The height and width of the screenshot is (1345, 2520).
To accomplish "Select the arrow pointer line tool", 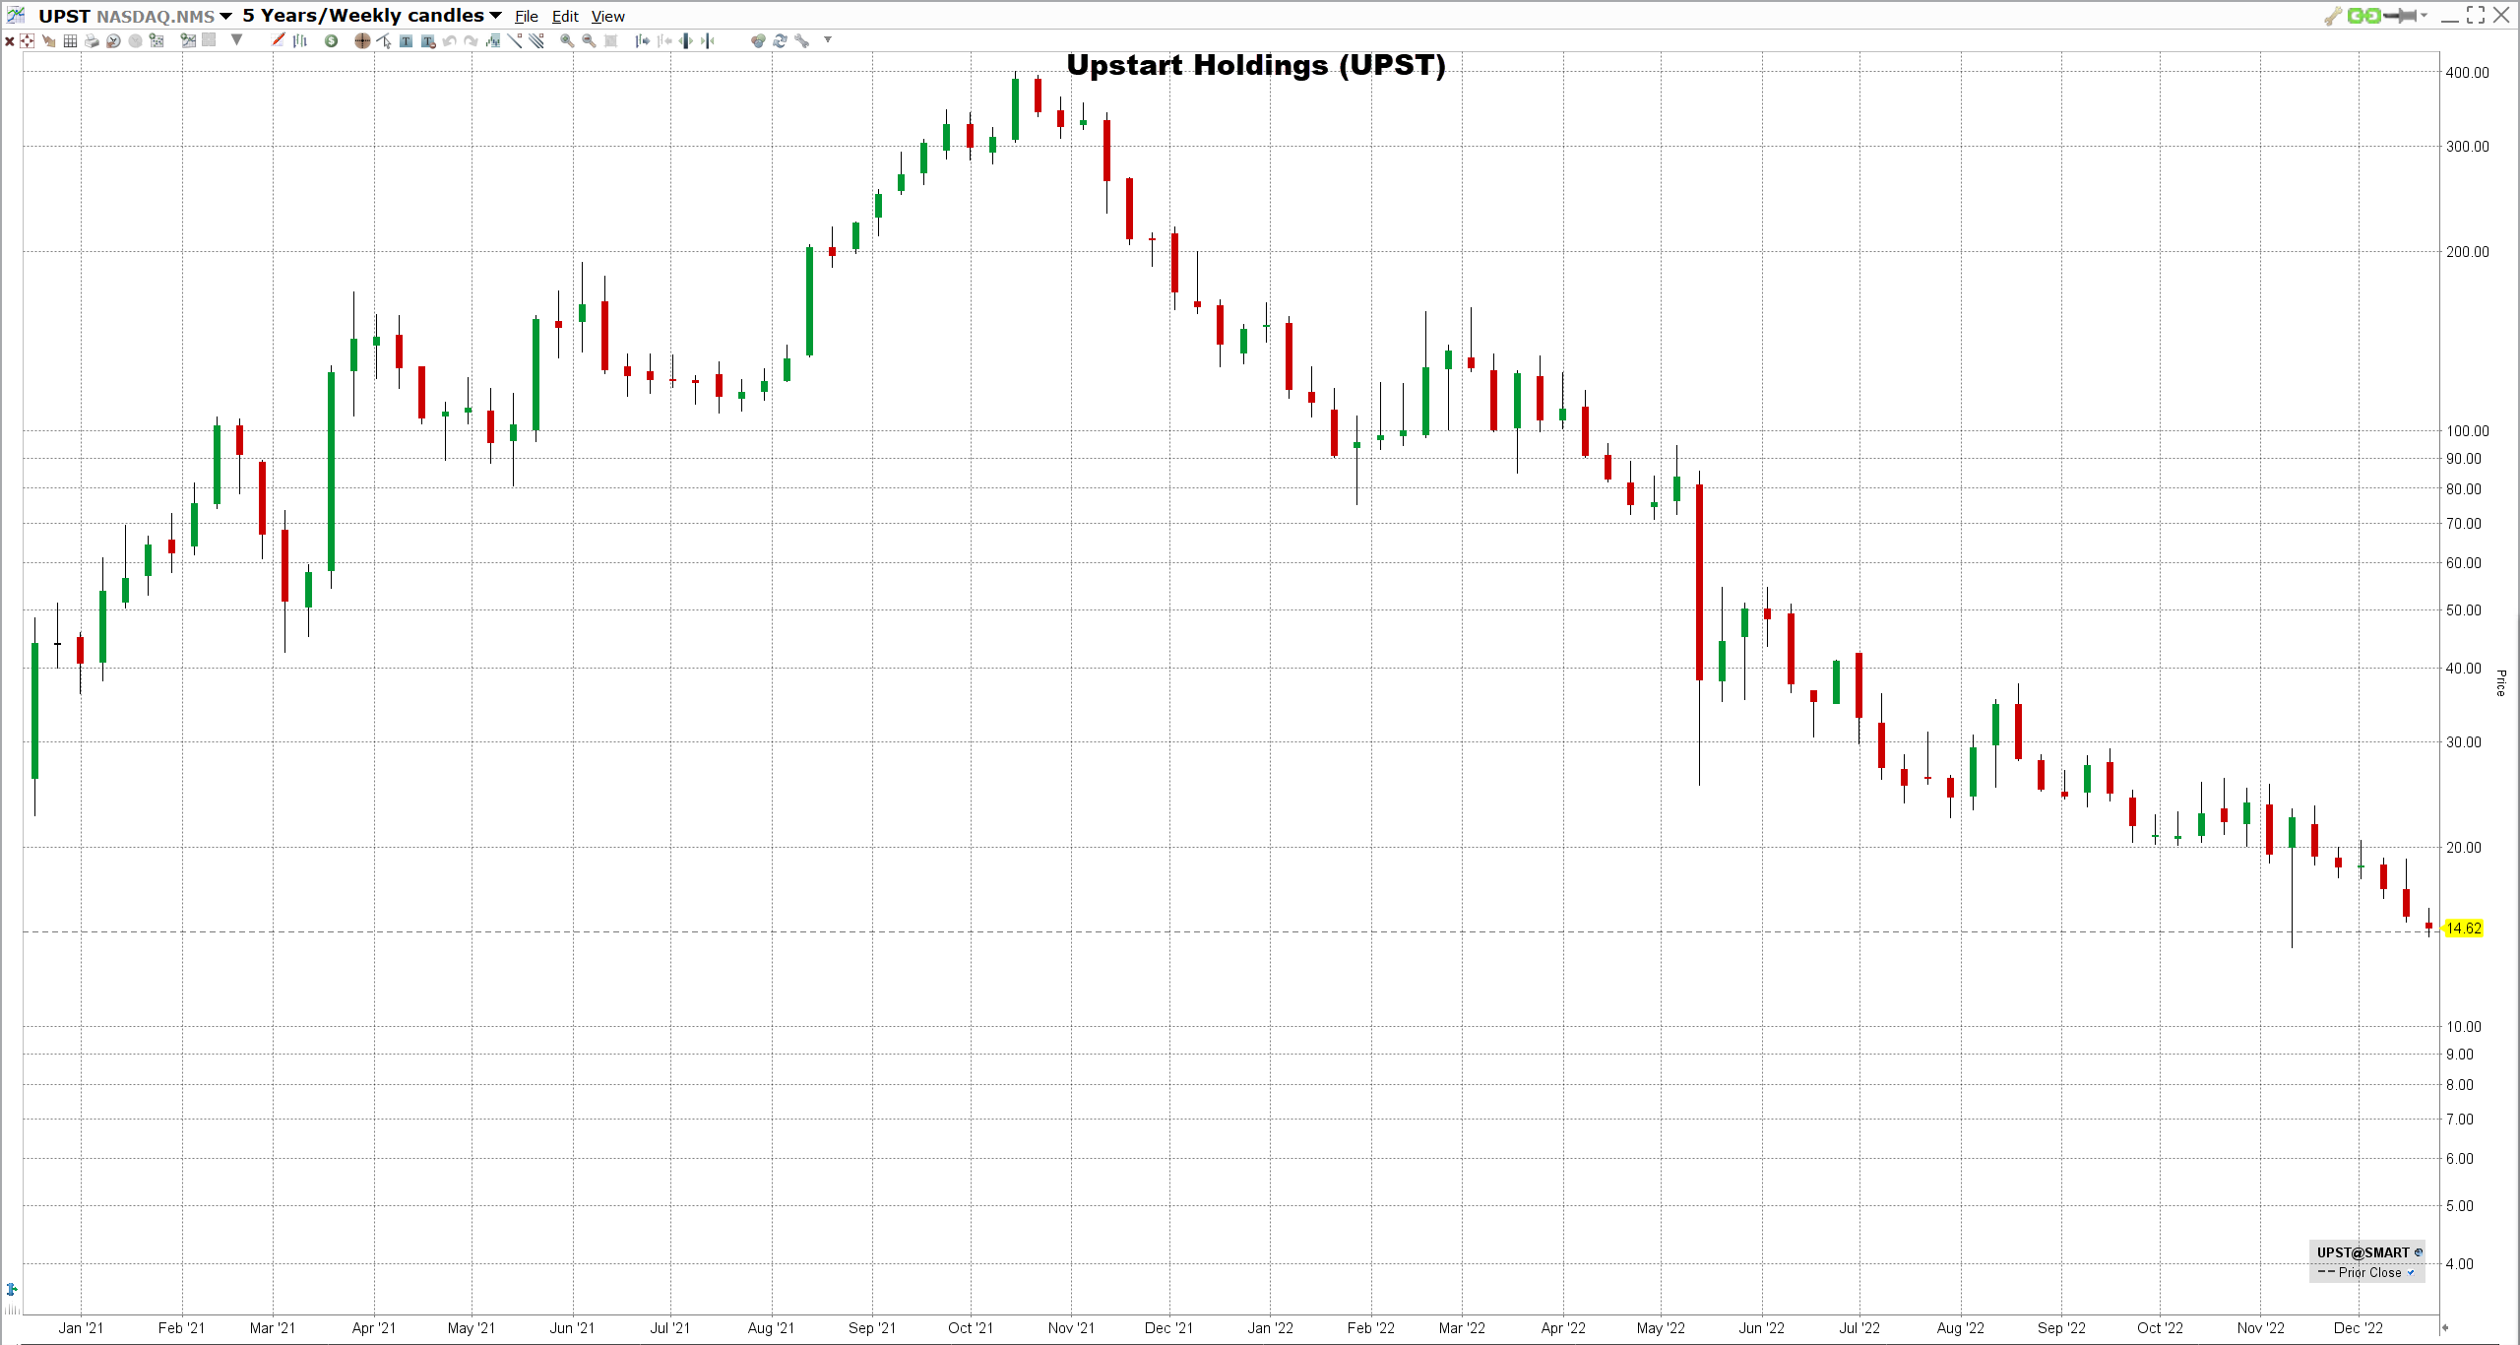I will [384, 40].
